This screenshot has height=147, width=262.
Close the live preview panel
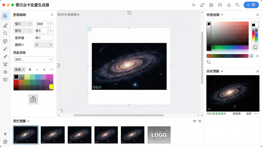(x=257, y=71)
